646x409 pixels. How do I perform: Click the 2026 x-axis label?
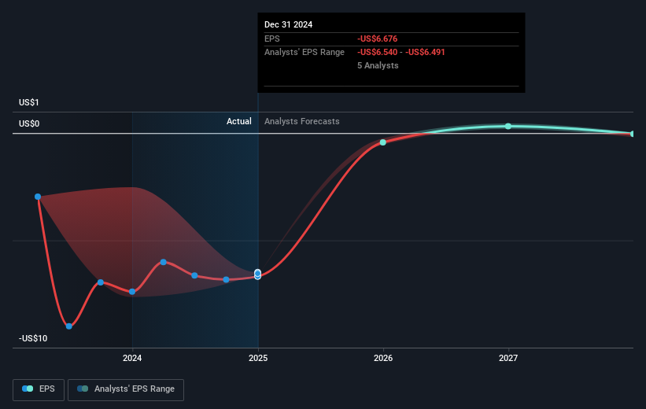(383, 358)
